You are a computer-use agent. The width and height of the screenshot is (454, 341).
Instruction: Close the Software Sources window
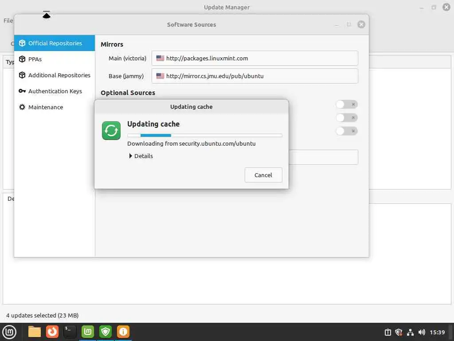pos(361,24)
